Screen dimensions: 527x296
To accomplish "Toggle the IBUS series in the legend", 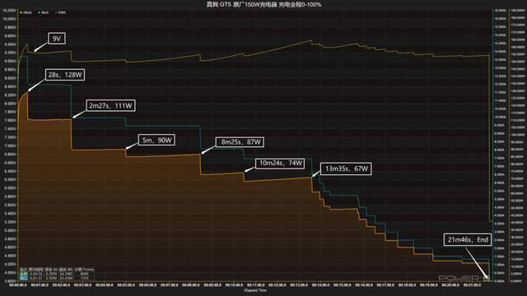I will [x=44, y=12].
